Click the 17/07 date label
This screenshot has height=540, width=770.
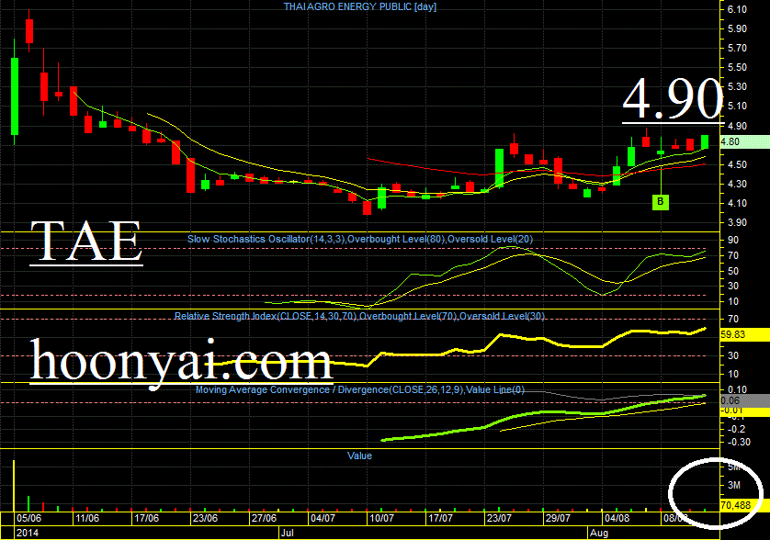(440, 518)
